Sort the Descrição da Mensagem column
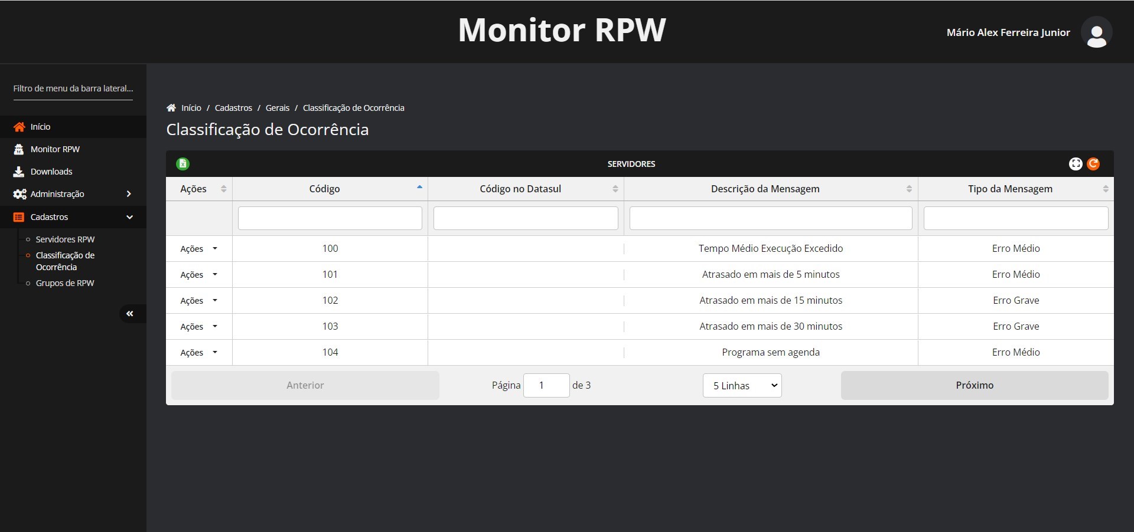The width and height of the screenshot is (1134, 532). [909, 189]
